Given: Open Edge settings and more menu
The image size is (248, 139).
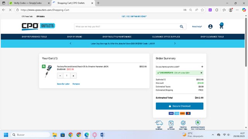Looking at the screenshot, I should click(x=237, y=10).
